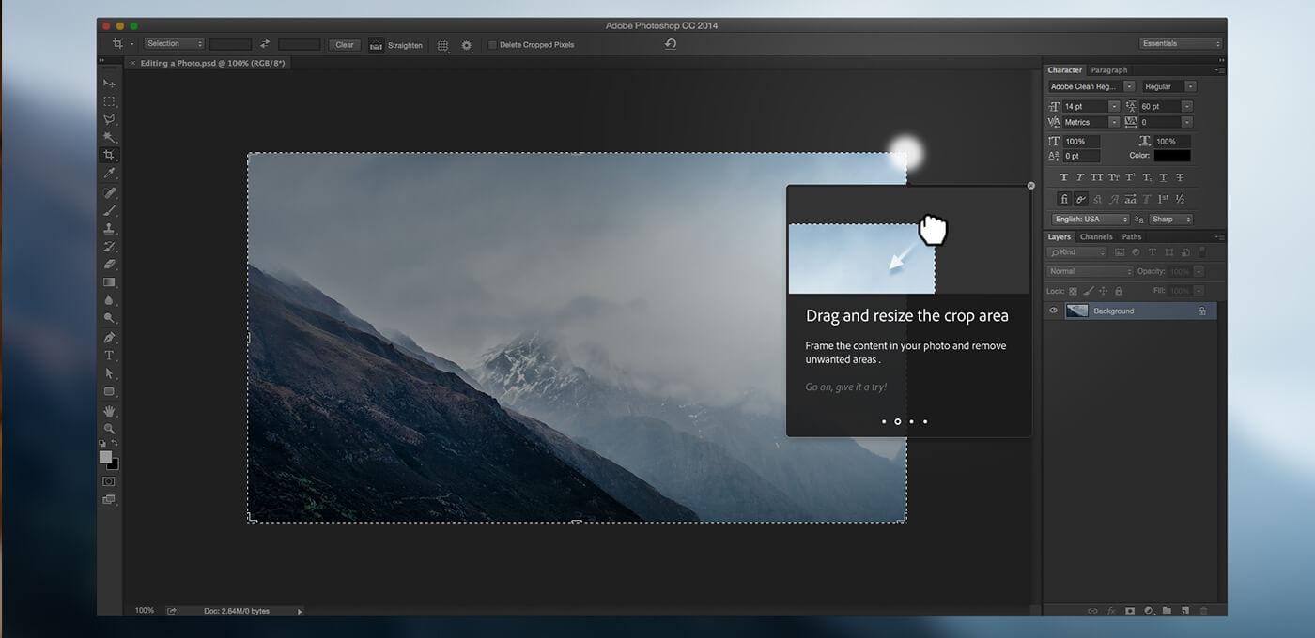The width and height of the screenshot is (1315, 638).
Task: Open the Selection crop preset dropdown
Action: (175, 43)
